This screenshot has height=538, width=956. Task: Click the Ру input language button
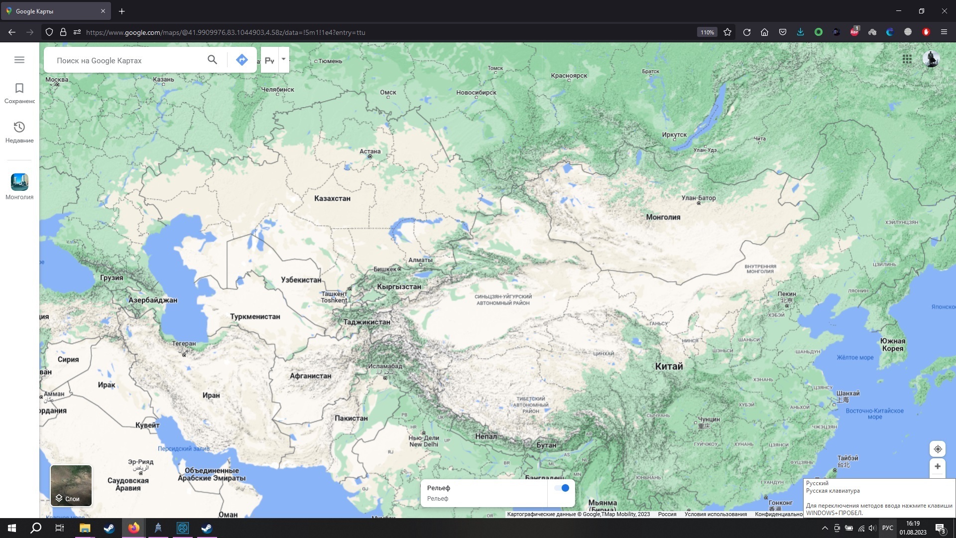pos(269,60)
